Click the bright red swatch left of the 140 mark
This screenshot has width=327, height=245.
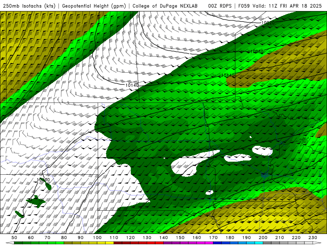coord(159,243)
